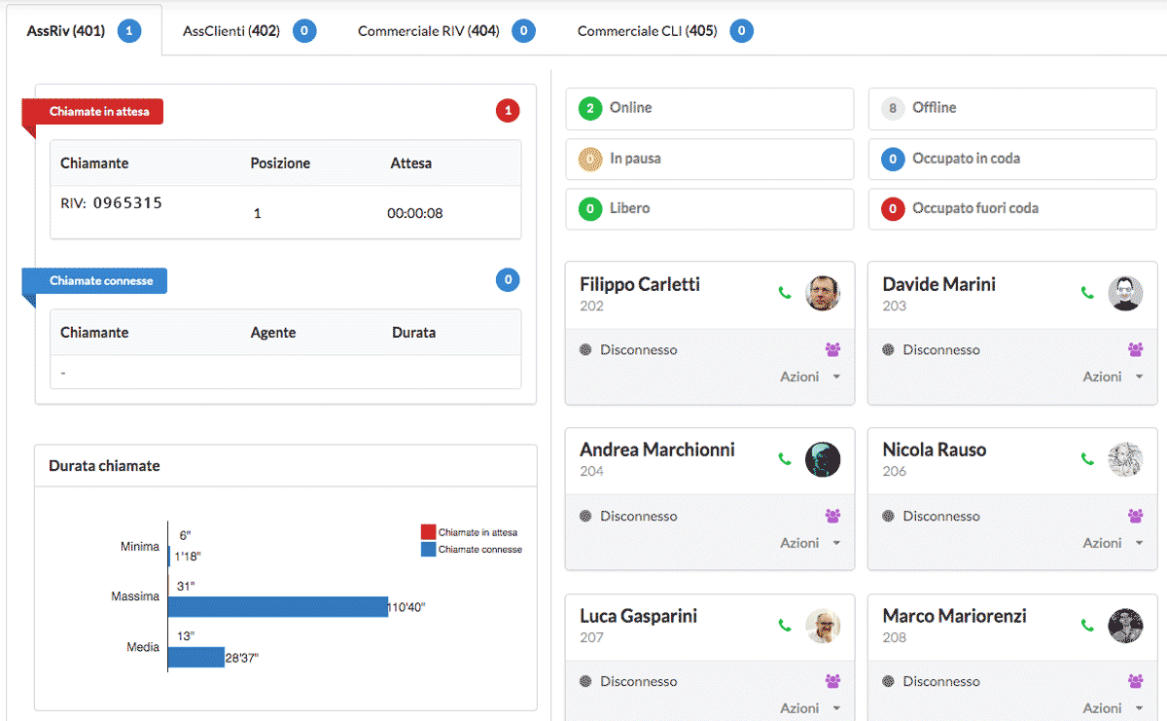Filter agents by Occupato fuori coda
The image size is (1167, 721).
click(1012, 208)
